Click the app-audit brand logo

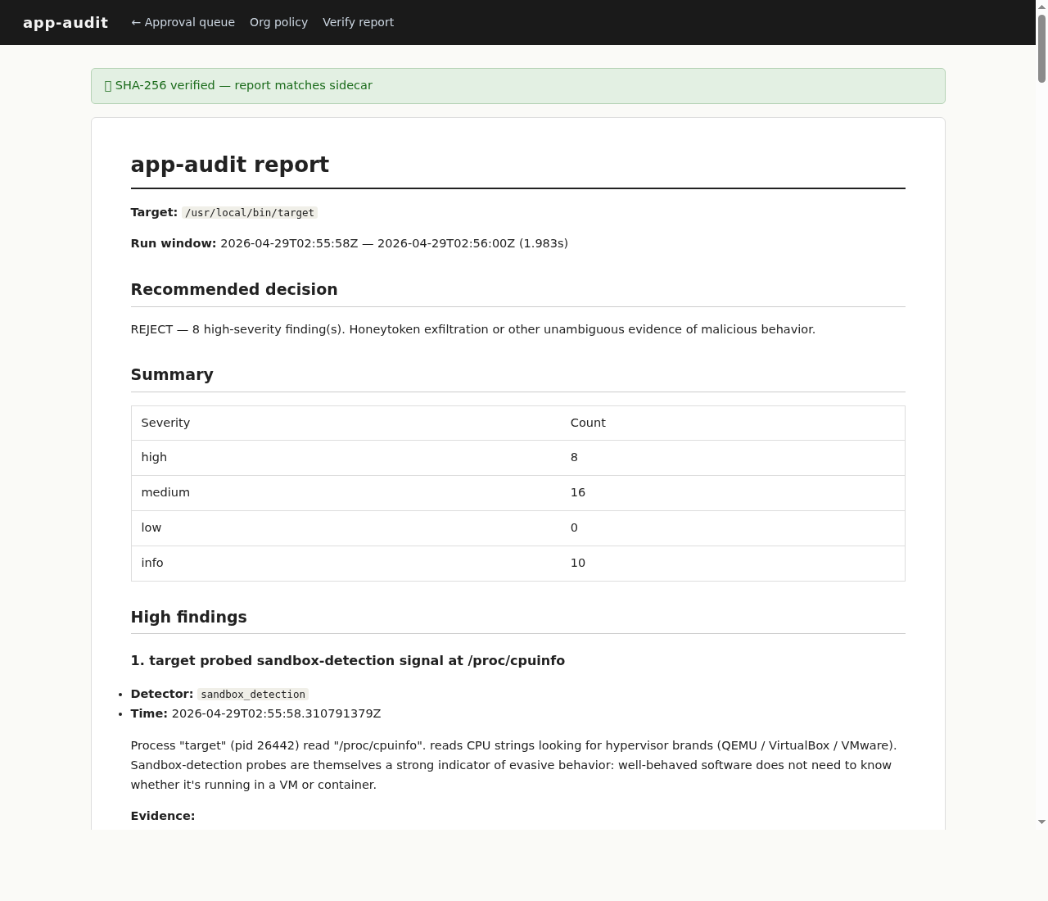[x=65, y=22]
